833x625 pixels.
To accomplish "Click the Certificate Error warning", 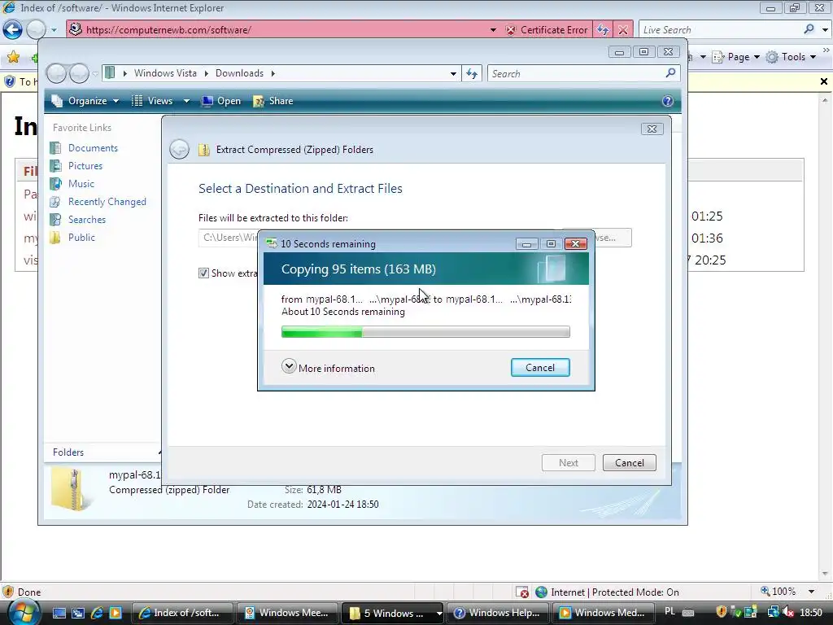I will point(547,30).
